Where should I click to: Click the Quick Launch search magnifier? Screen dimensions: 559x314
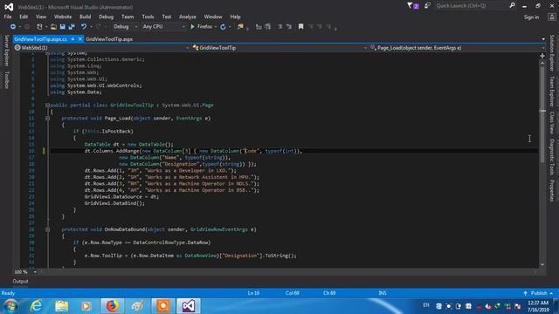click(x=513, y=6)
